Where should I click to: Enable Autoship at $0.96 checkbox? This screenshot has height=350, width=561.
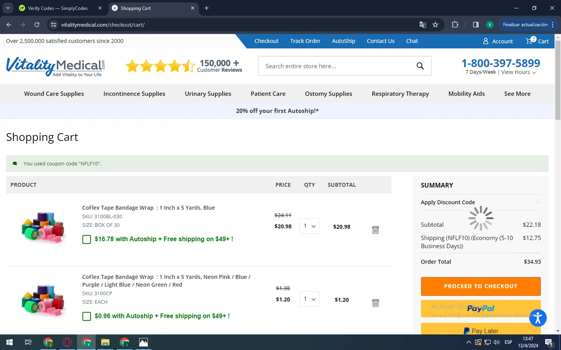86,316
